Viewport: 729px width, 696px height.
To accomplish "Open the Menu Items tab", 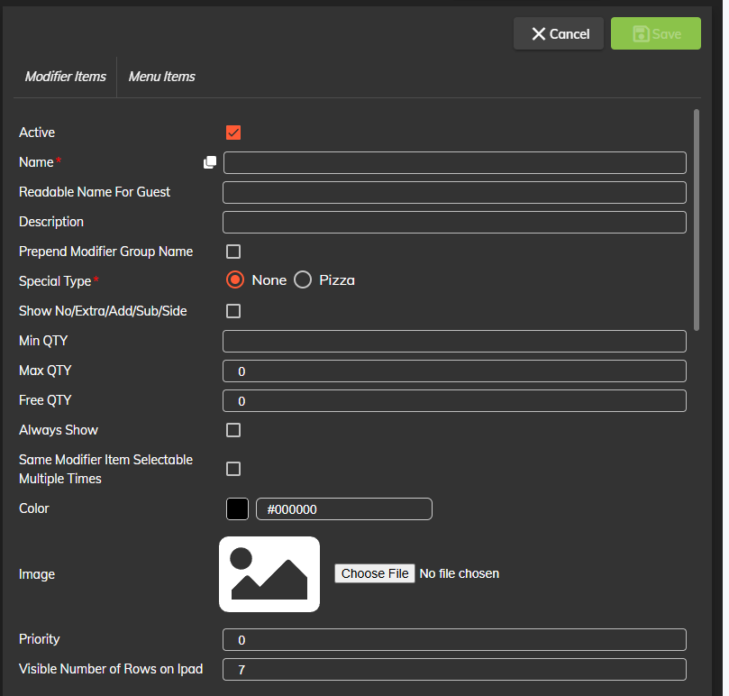I will [162, 77].
